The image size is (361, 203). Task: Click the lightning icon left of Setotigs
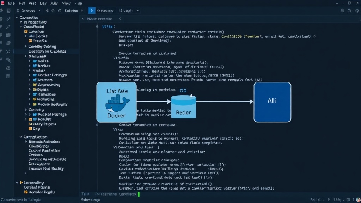48,11
